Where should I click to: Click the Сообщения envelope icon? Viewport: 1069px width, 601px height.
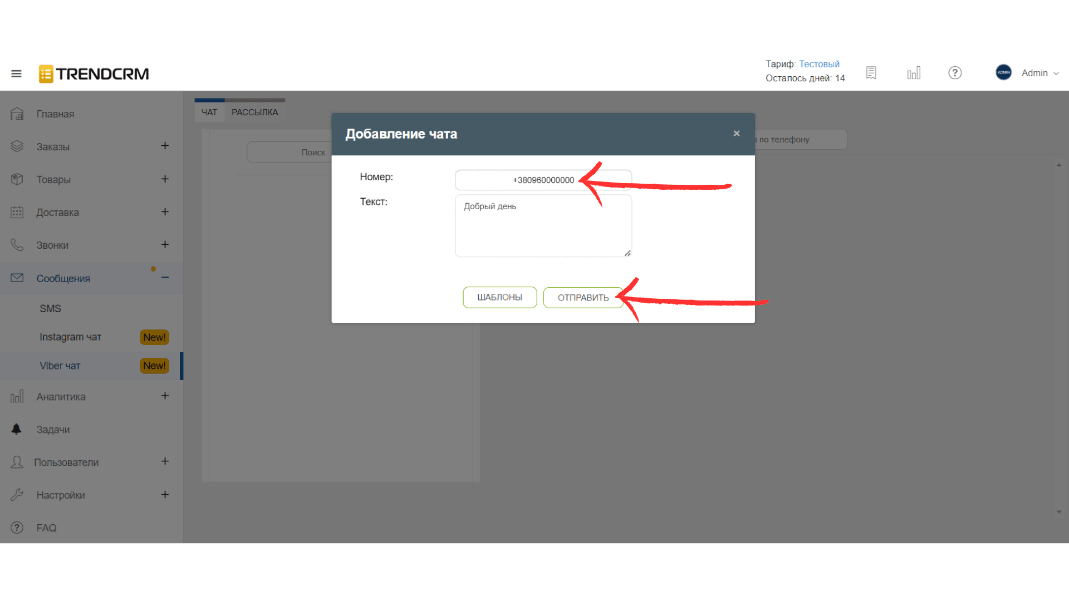pyautogui.click(x=17, y=278)
